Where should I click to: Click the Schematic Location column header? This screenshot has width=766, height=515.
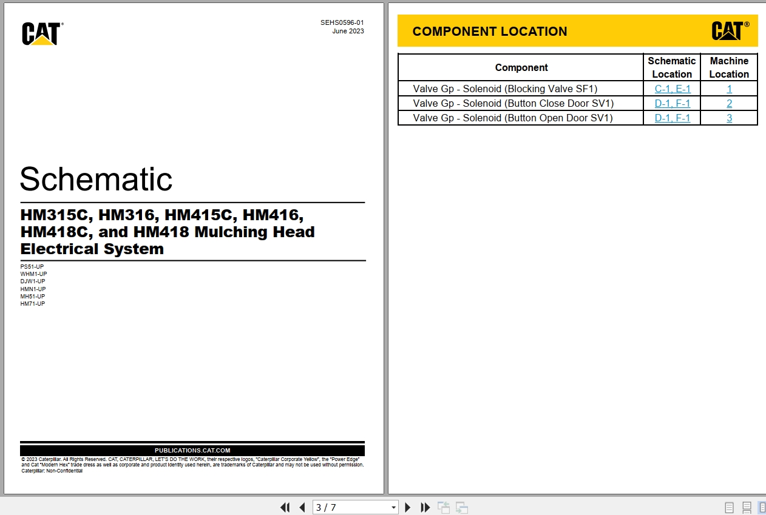(672, 67)
